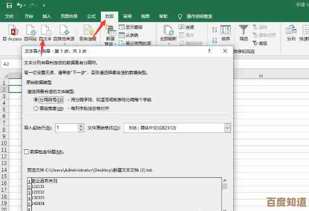Switch to the 插入 Insert tab
This screenshot has width=309, height=211.
[x=47, y=16]
